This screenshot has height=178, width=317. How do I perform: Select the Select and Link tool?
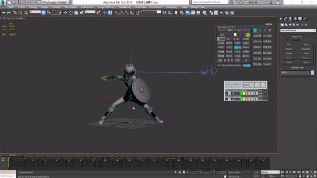pyautogui.click(x=15, y=12)
